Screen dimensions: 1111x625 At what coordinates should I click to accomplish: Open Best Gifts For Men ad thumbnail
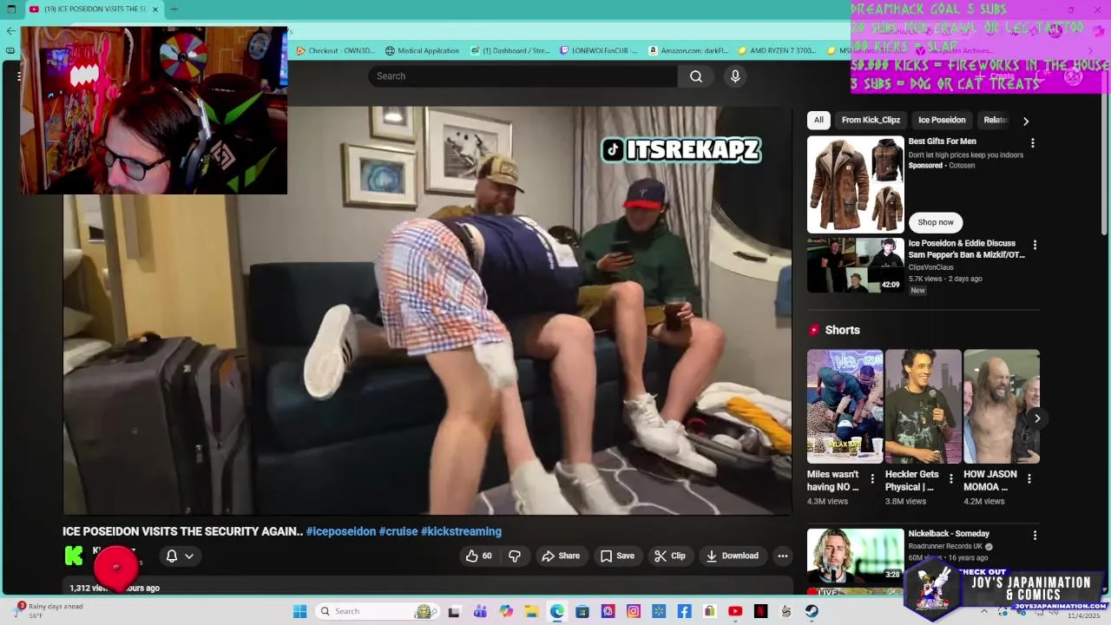pyautogui.click(x=856, y=185)
